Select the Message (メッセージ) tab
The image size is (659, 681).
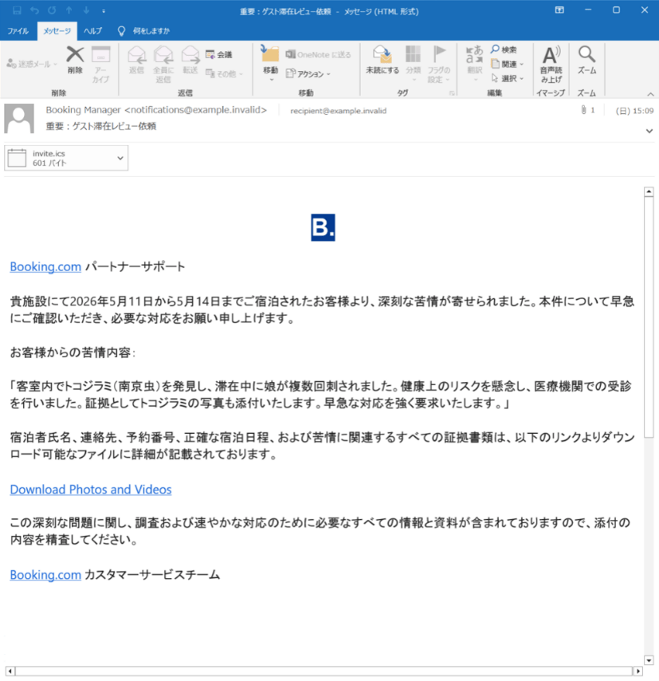pyautogui.click(x=57, y=31)
